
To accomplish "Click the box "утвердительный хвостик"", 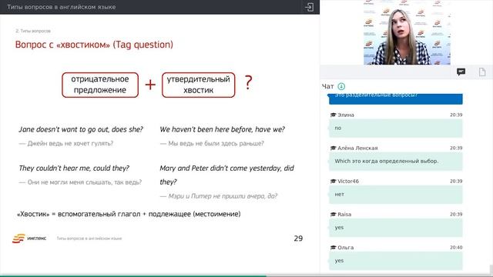I will coord(199,85).
